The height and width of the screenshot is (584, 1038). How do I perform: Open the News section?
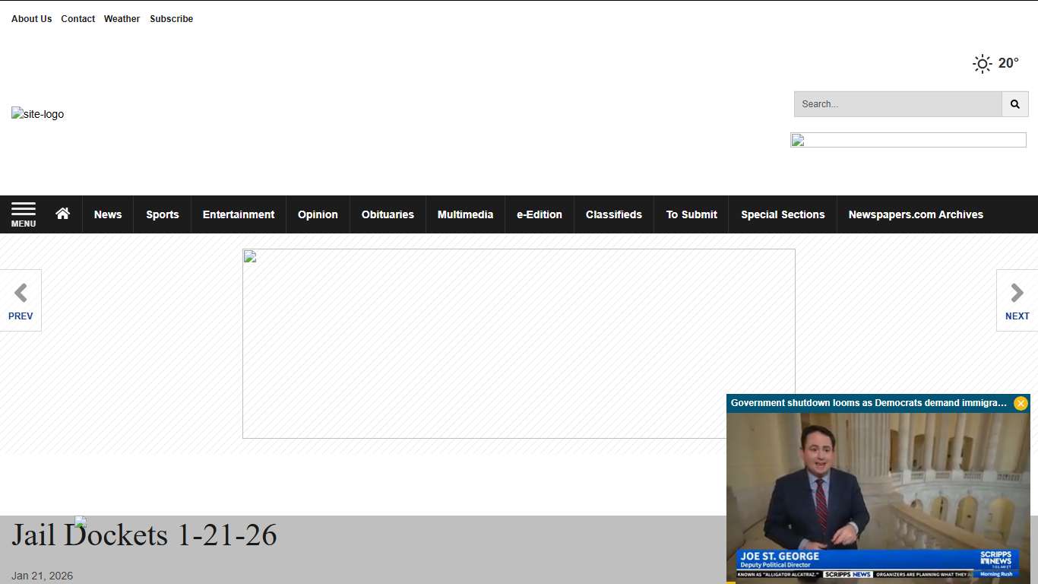pos(107,214)
